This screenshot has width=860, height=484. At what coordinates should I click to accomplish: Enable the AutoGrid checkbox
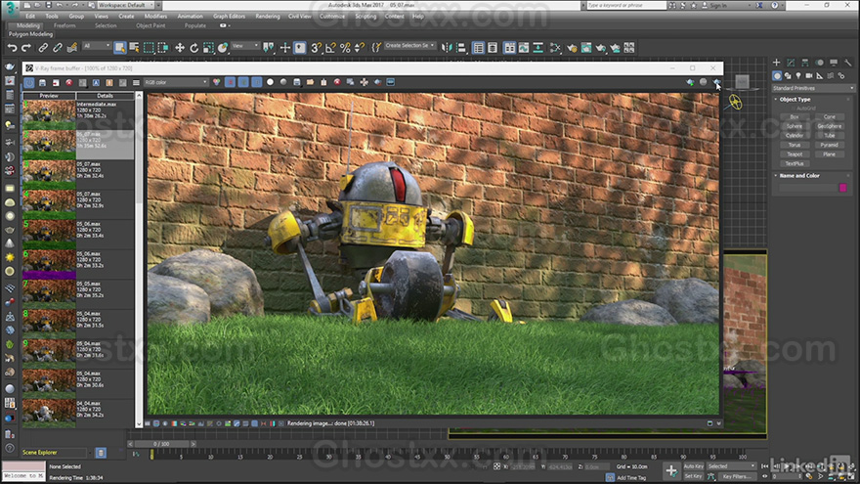click(x=793, y=109)
